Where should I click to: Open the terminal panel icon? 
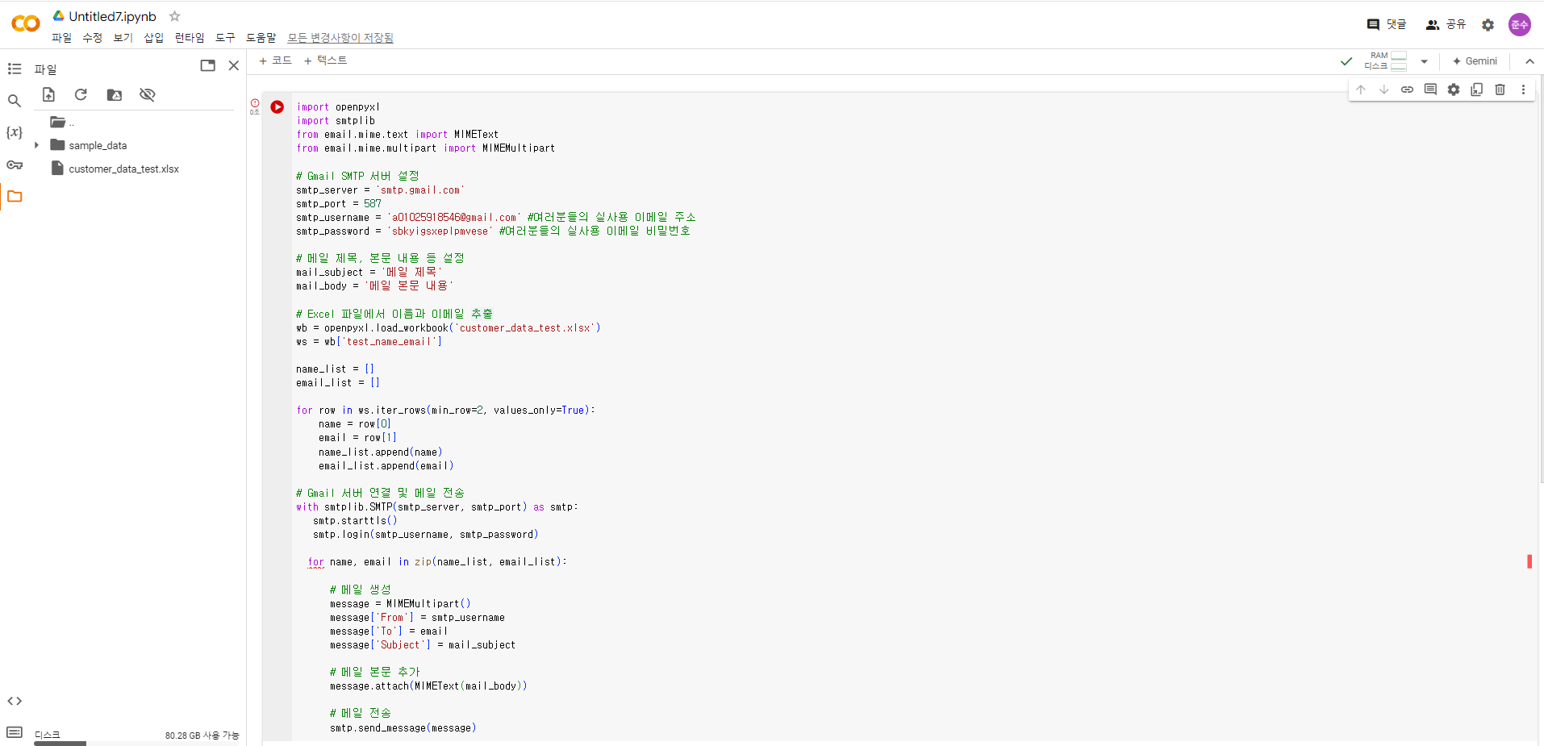coord(15,732)
